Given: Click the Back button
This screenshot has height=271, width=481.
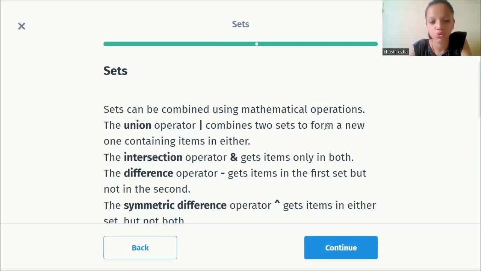Looking at the screenshot, I should point(140,248).
